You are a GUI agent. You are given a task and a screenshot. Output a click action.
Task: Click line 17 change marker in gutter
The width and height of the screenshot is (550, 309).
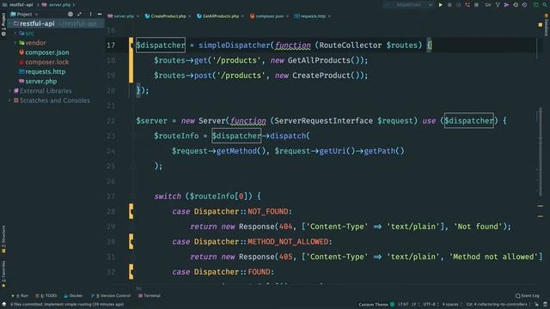pyautogui.click(x=131, y=45)
